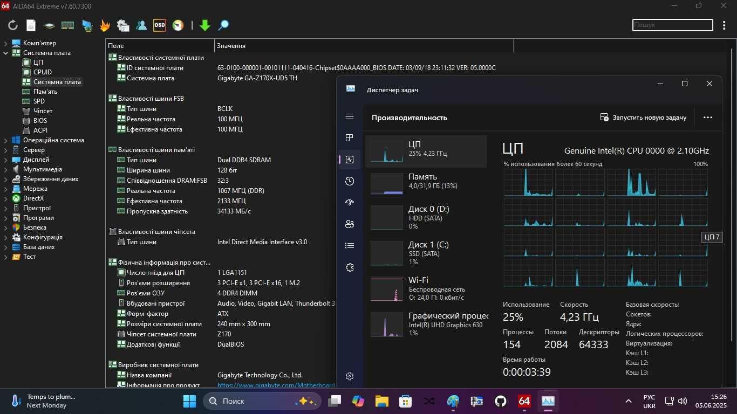Expand the Комп'ютер tree node
Viewport: 737px width, 414px height.
(x=6, y=43)
